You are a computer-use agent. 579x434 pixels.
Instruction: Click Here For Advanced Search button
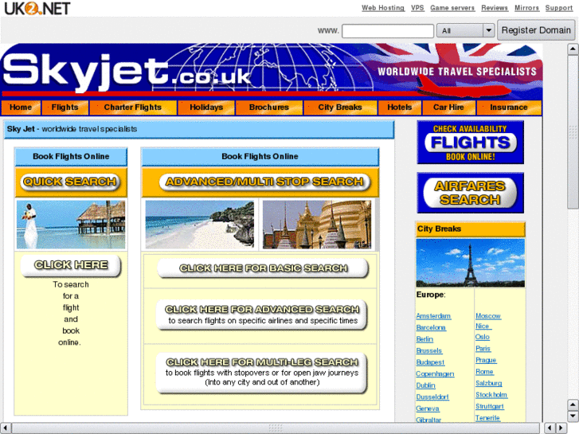click(x=262, y=315)
